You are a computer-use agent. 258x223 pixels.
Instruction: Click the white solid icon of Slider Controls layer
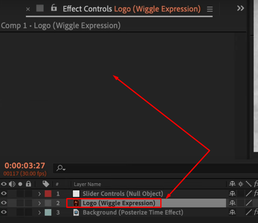point(76,194)
